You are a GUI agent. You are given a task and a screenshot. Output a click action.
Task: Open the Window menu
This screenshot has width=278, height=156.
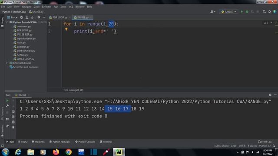[80, 7]
